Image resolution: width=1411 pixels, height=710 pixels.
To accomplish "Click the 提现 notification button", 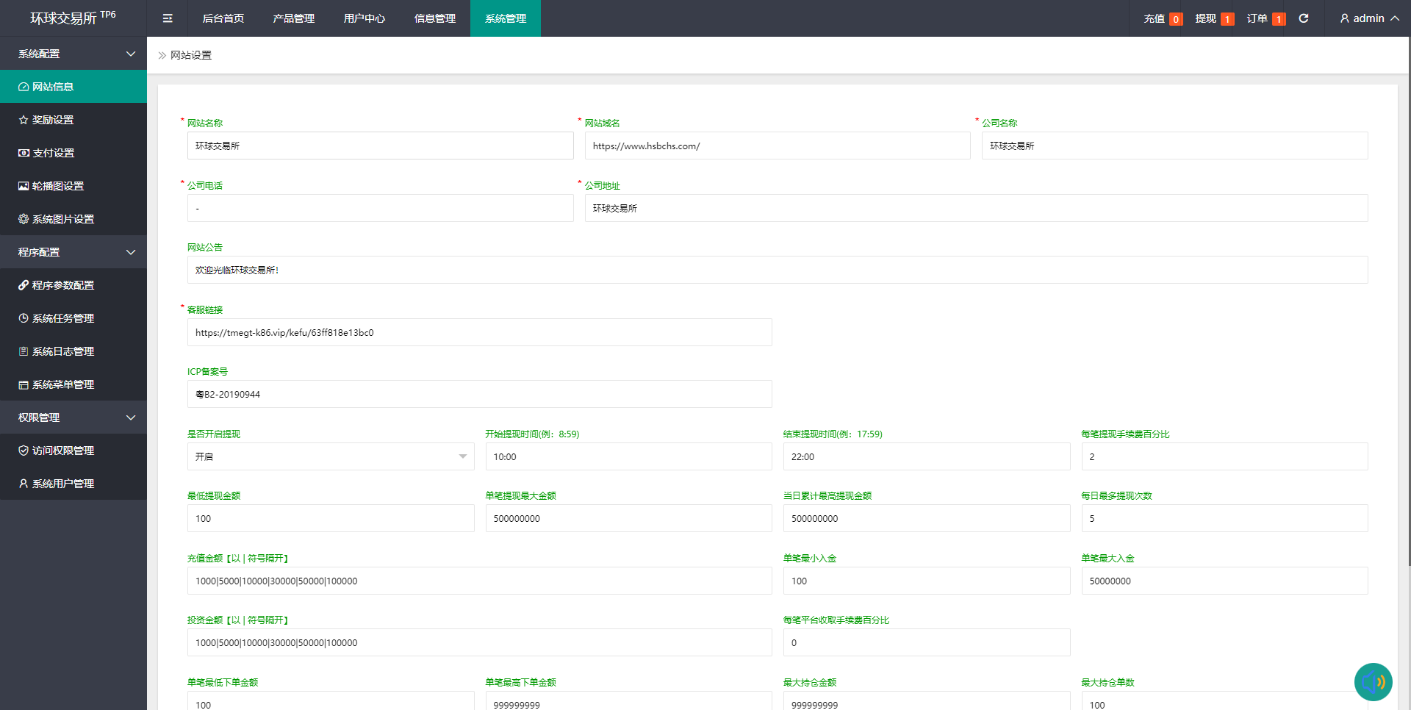I will point(1214,18).
